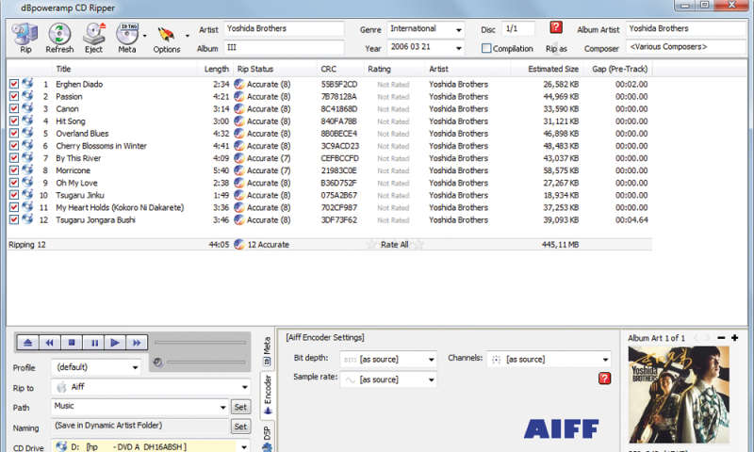This screenshot has width=754, height=452.
Task: Add album art with the plus icon
Action: 734,338
